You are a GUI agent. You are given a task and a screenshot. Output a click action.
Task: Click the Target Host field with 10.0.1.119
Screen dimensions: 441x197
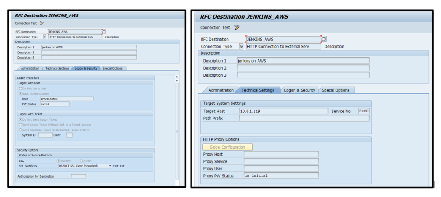click(x=284, y=111)
